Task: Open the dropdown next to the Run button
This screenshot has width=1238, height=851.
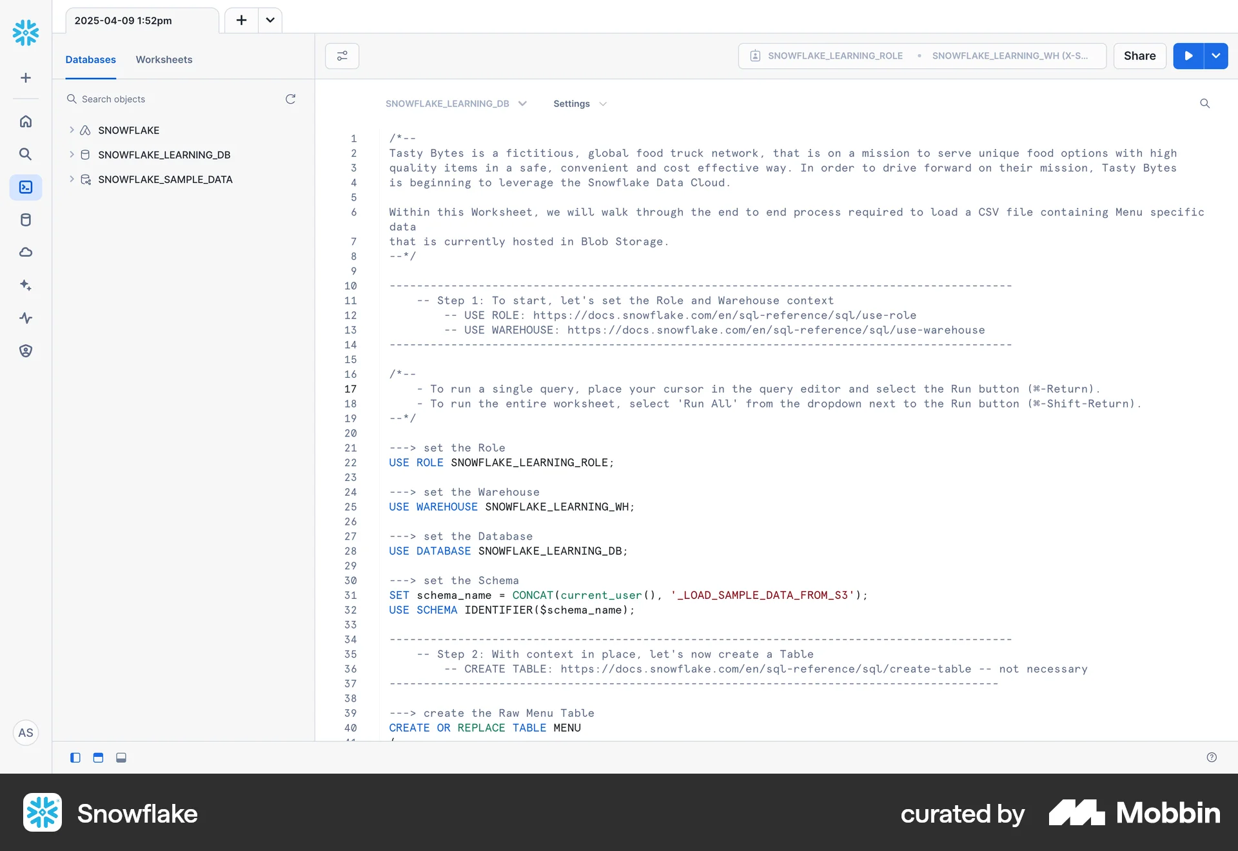Action: pyautogui.click(x=1216, y=55)
